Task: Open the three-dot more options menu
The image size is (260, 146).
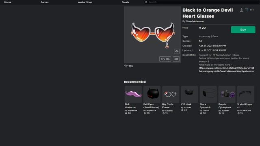Action: pyautogui.click(x=252, y=10)
